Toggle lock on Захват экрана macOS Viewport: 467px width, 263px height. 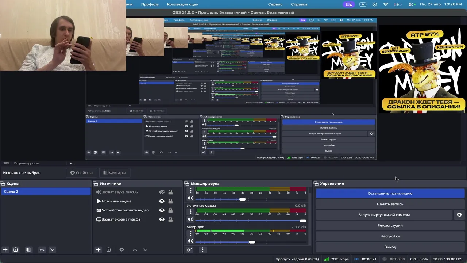170,220
